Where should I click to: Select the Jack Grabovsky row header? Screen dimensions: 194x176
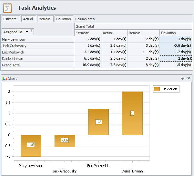click(x=37, y=46)
